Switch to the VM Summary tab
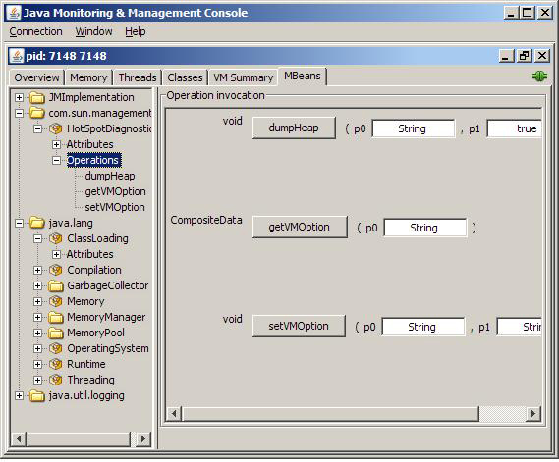Image resolution: width=559 pixels, height=462 pixels. tap(243, 77)
